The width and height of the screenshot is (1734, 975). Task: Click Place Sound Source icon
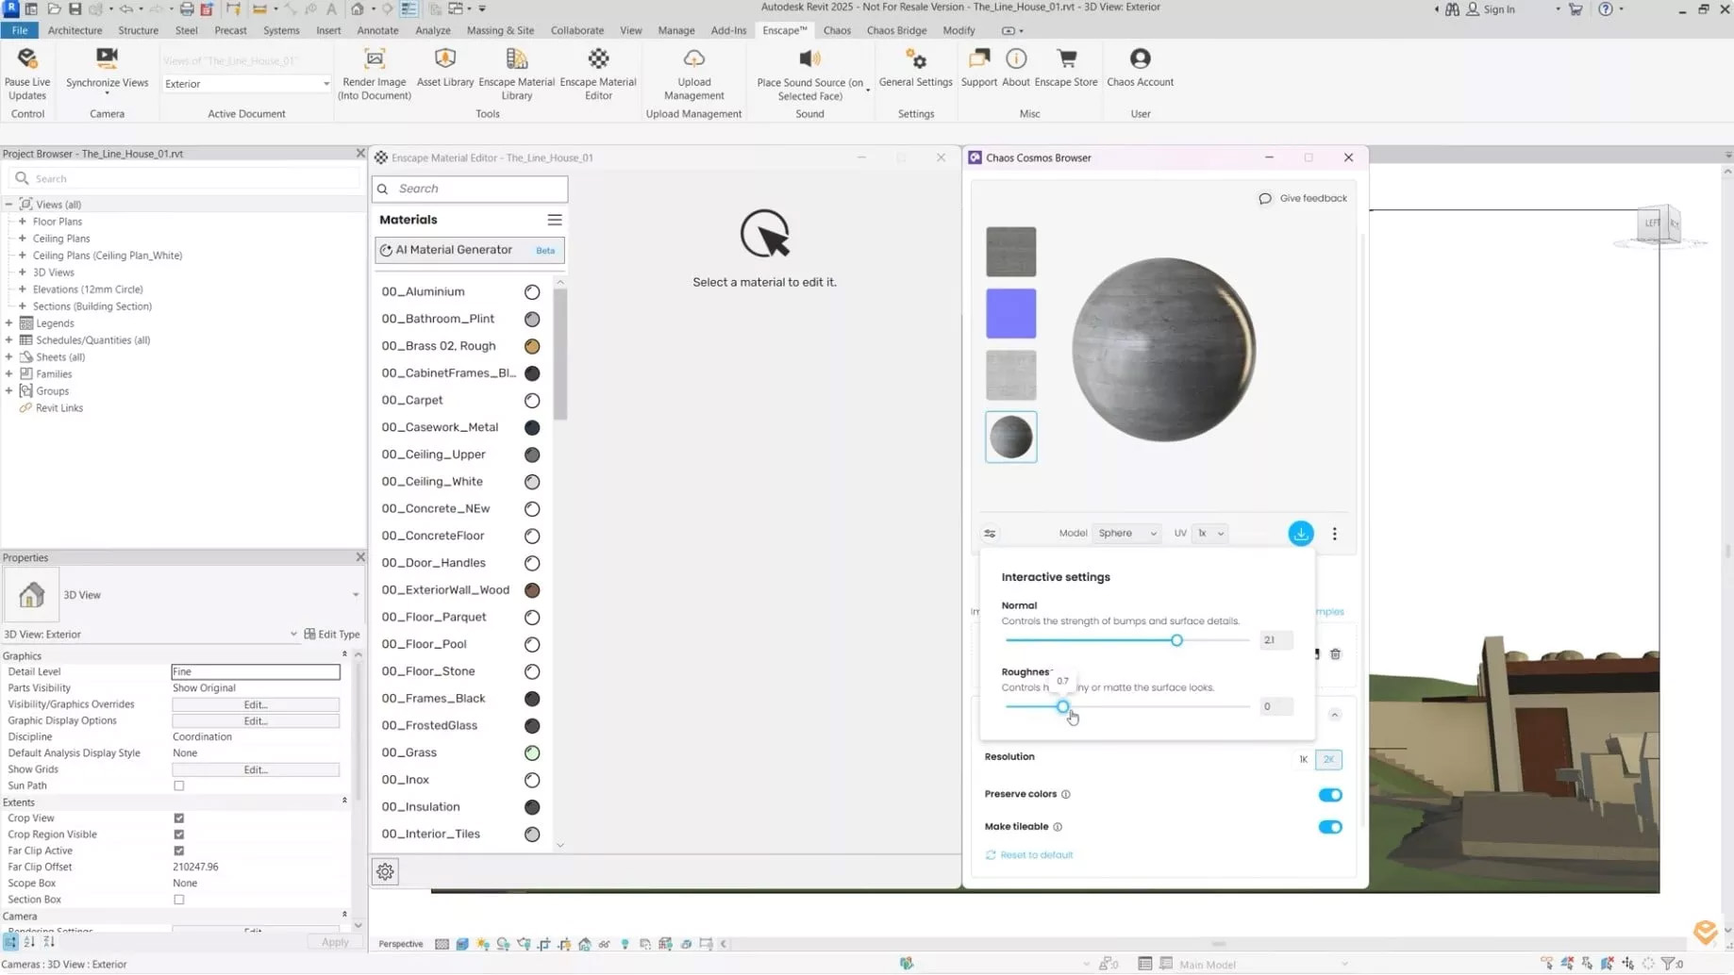tap(809, 58)
